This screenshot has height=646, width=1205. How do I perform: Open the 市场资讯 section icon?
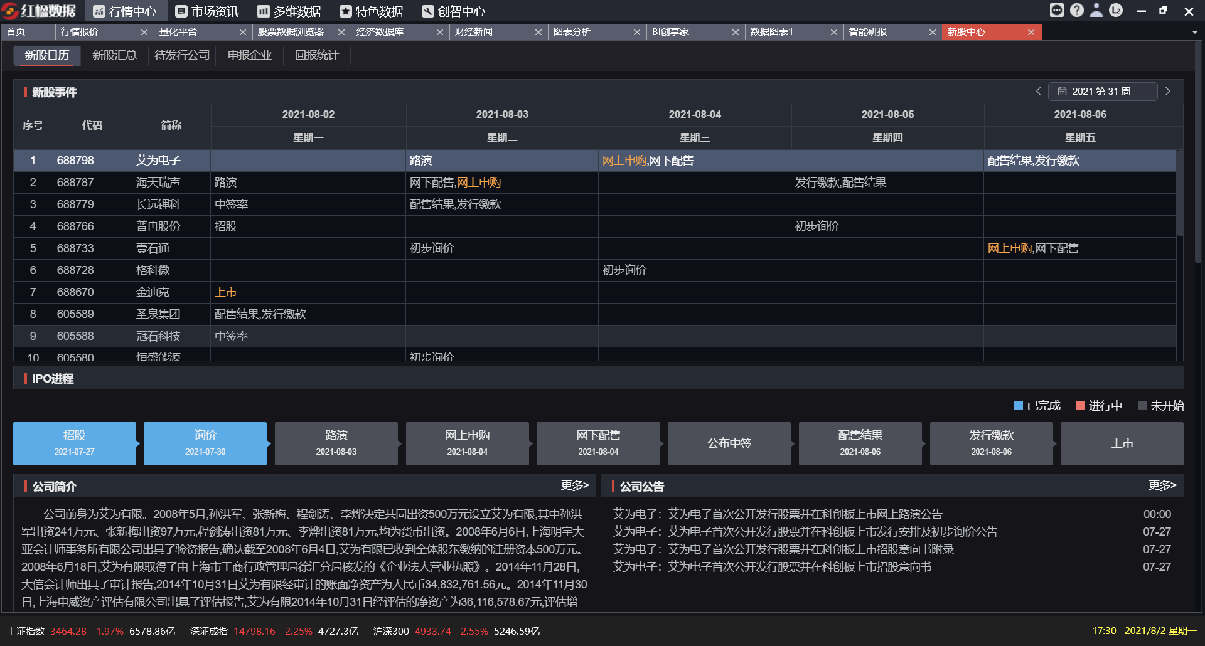point(183,11)
